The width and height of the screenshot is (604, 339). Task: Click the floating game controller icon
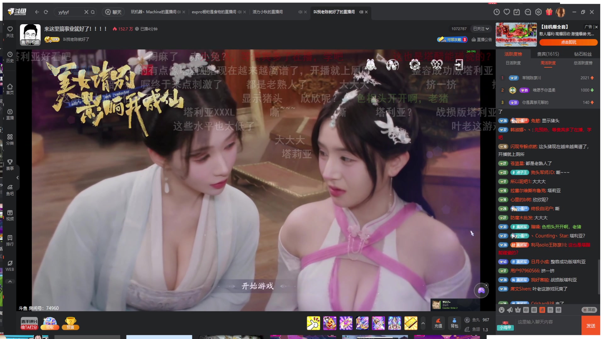point(481,290)
